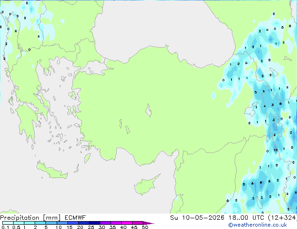Click the legend swatch between 15 and 20
The width and height of the screenshot is (297, 229).
(x=73, y=223)
